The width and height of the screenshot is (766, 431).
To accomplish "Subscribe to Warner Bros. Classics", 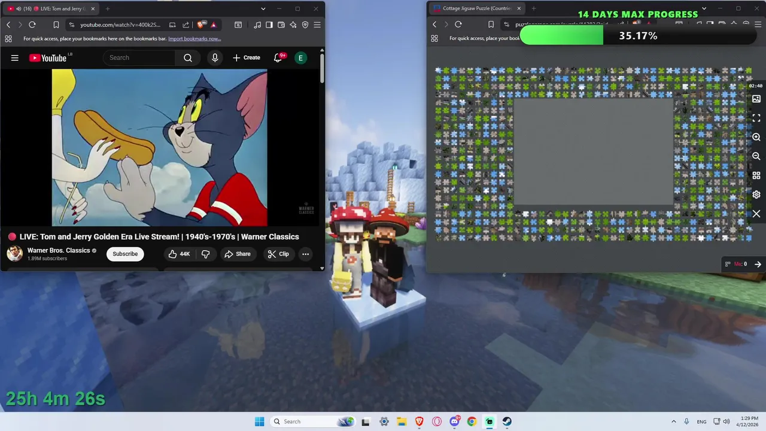I will [x=125, y=254].
